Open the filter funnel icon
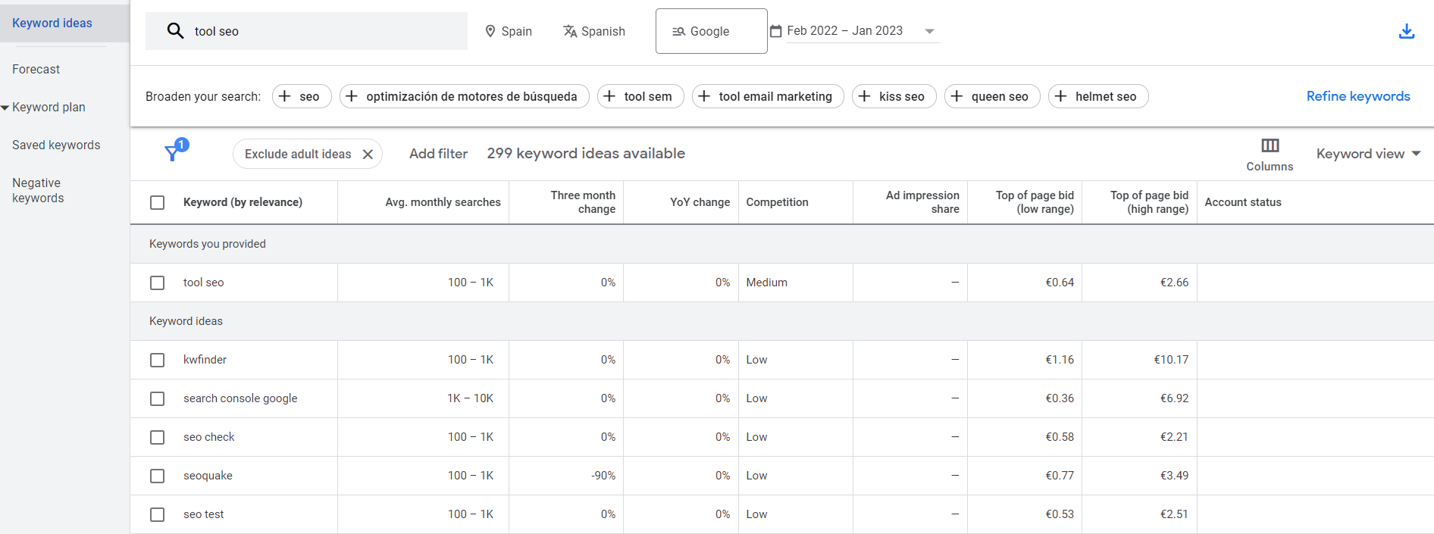The width and height of the screenshot is (1434, 534). pos(173,153)
